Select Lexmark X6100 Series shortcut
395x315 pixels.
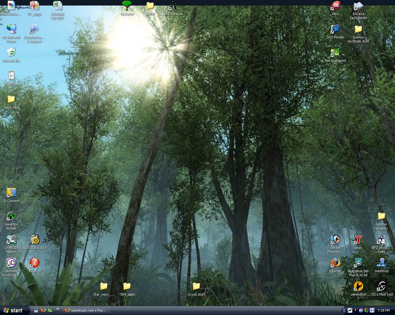[11, 267]
